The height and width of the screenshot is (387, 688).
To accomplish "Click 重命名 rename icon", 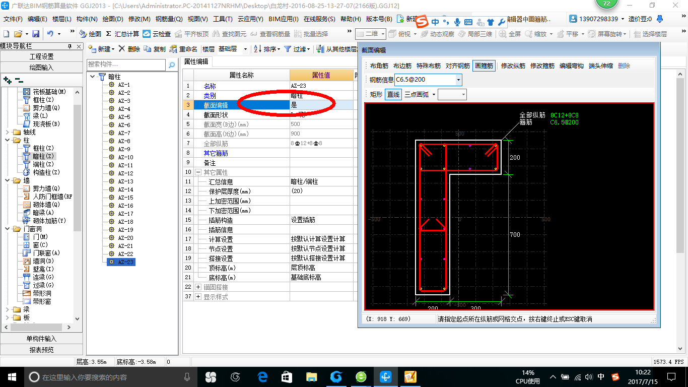I will tap(183, 49).
